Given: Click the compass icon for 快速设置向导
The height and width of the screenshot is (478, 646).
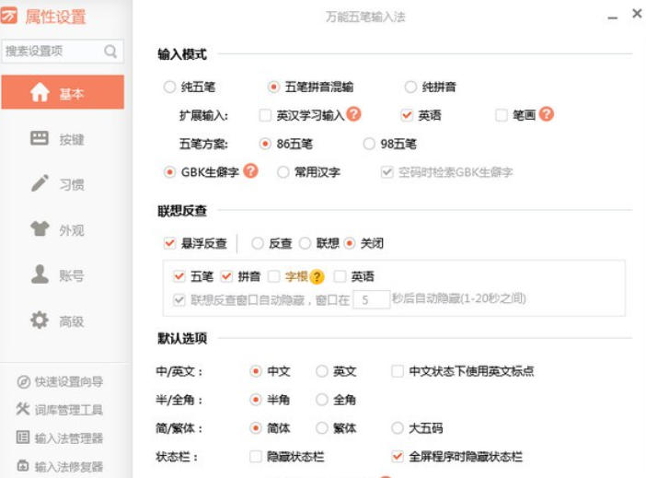Looking at the screenshot, I should coord(24,382).
